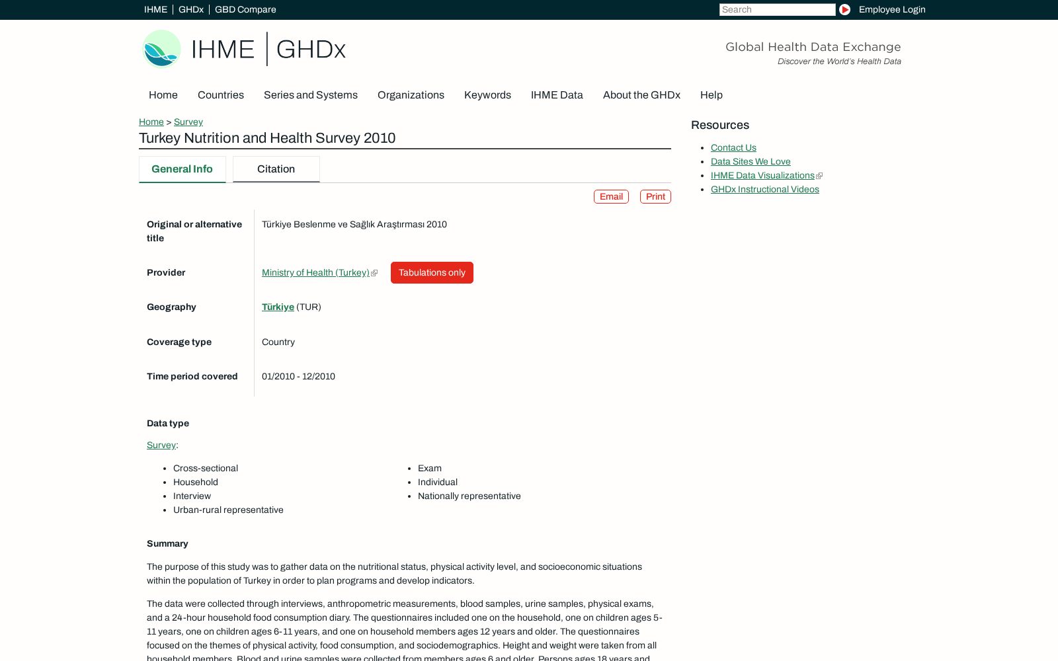
Task: Open Contact Us resource link
Action: click(x=733, y=147)
